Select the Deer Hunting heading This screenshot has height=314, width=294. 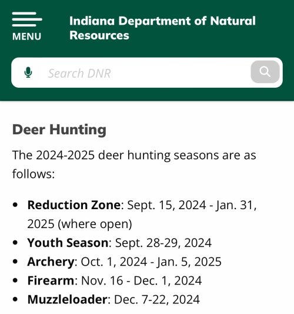click(x=59, y=130)
